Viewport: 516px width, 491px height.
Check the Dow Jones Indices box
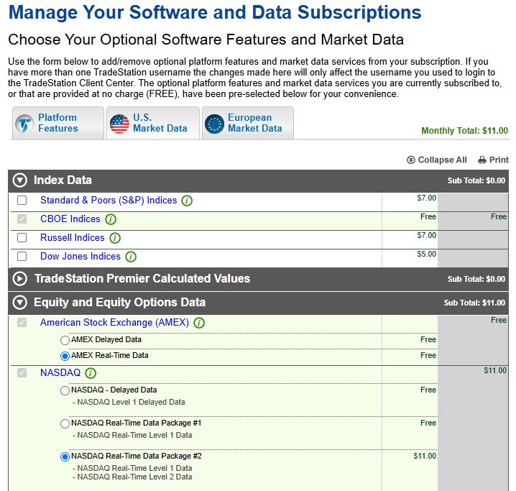[x=22, y=257]
